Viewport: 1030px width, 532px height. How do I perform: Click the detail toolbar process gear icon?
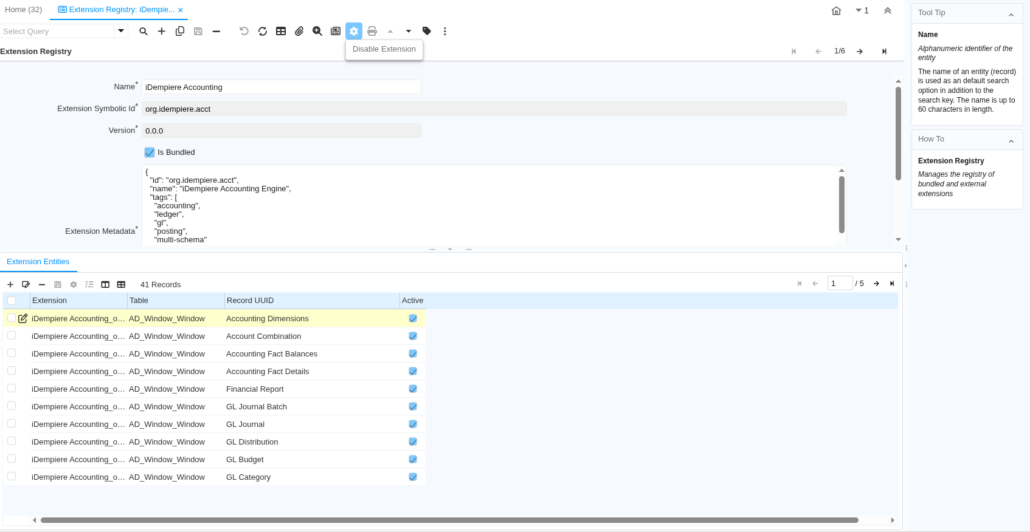tap(74, 284)
